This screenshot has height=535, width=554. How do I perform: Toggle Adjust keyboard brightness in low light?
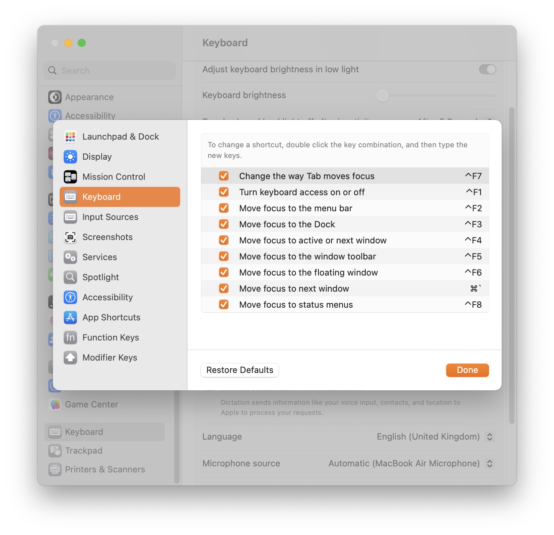click(x=487, y=69)
